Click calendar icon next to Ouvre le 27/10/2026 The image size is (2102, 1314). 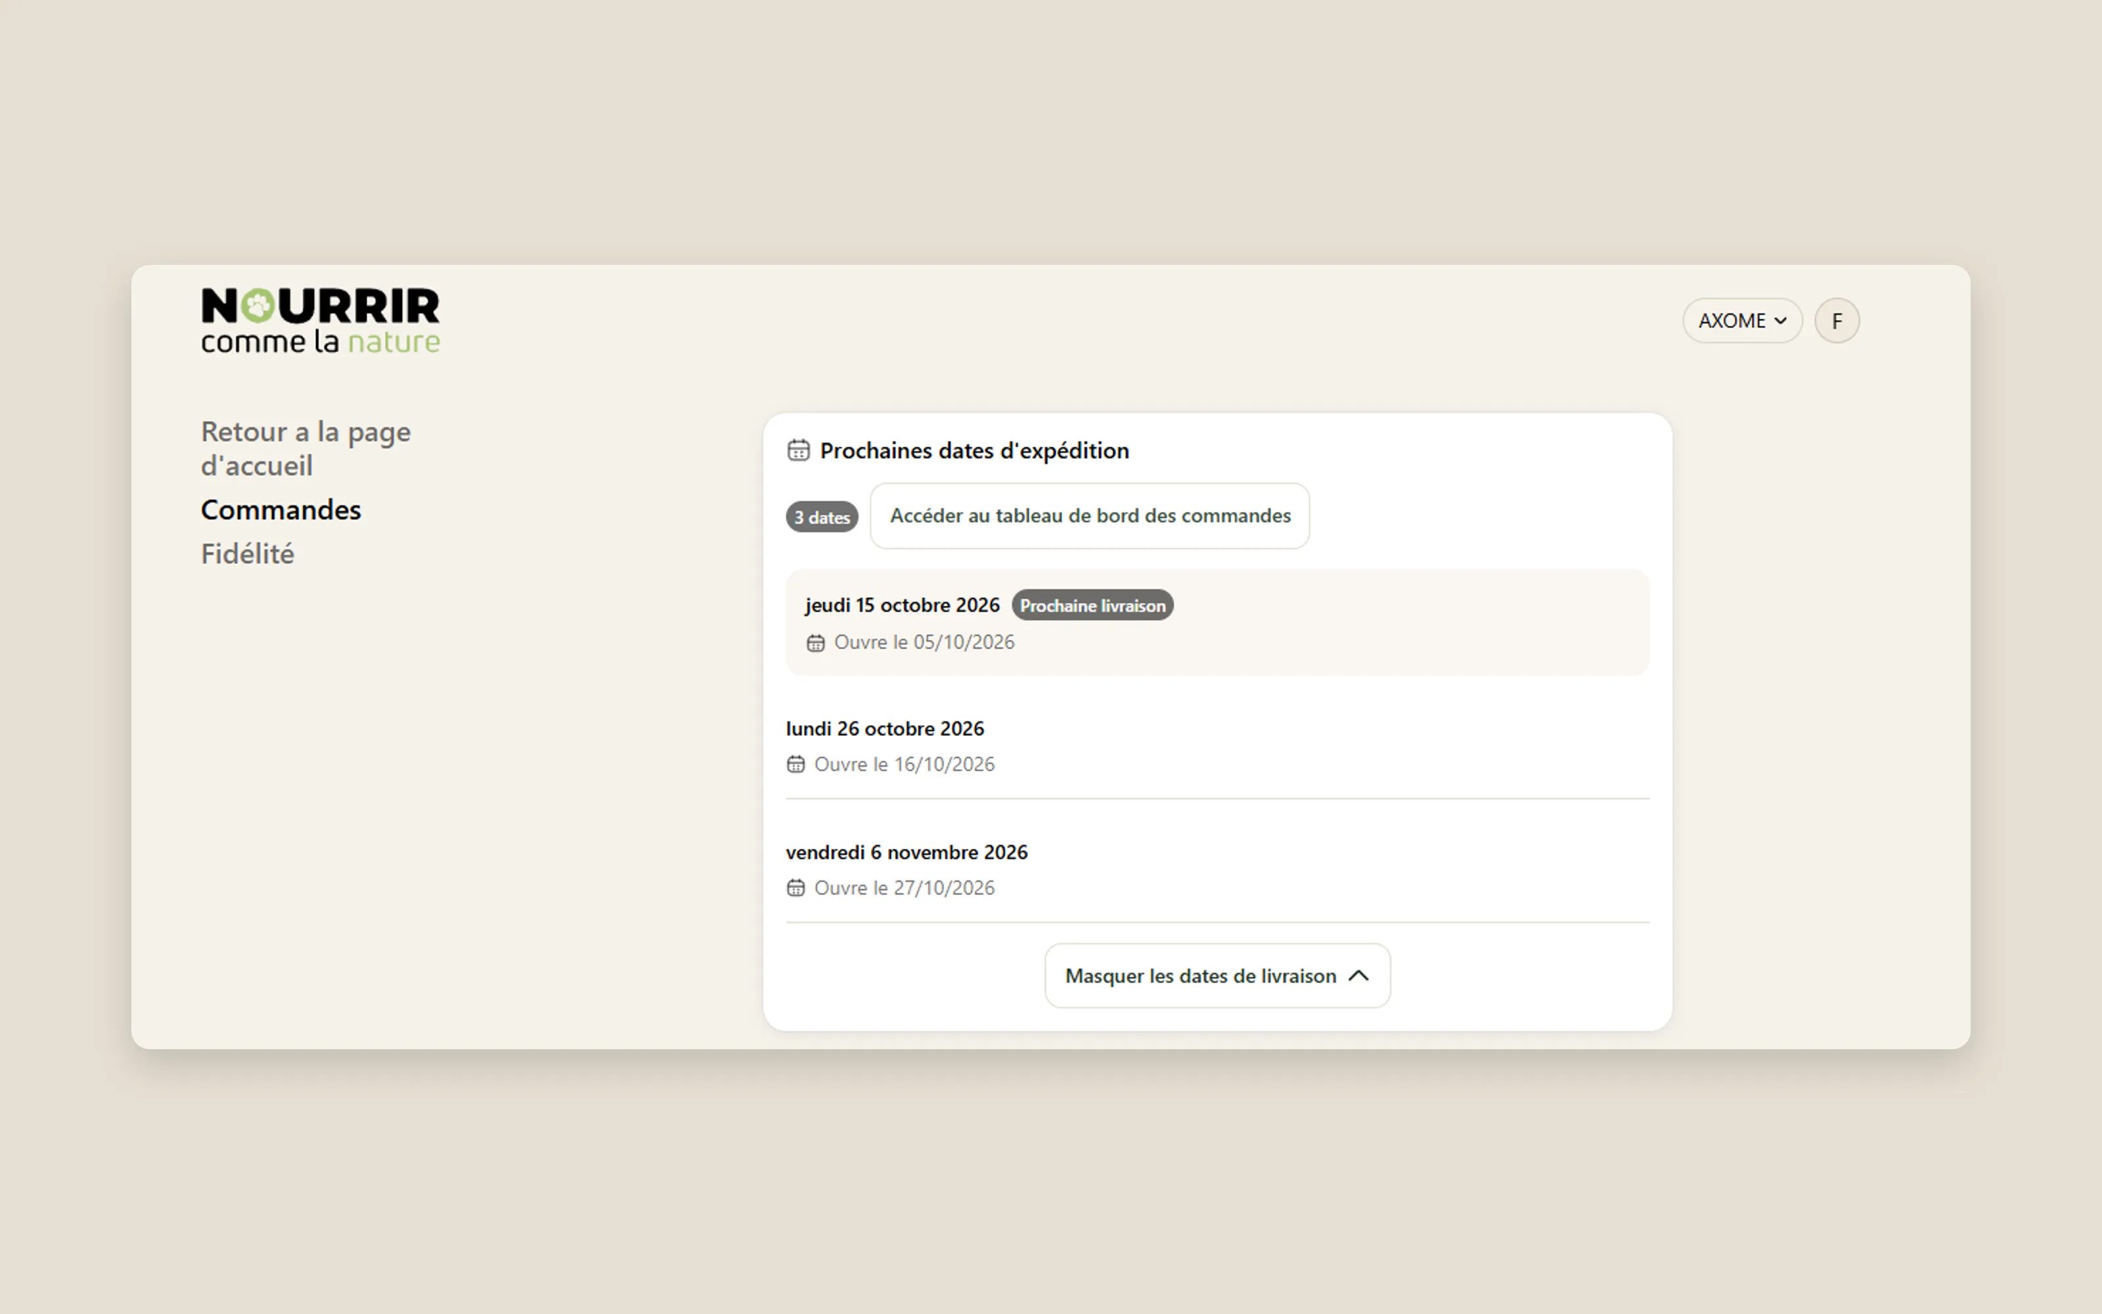click(795, 888)
